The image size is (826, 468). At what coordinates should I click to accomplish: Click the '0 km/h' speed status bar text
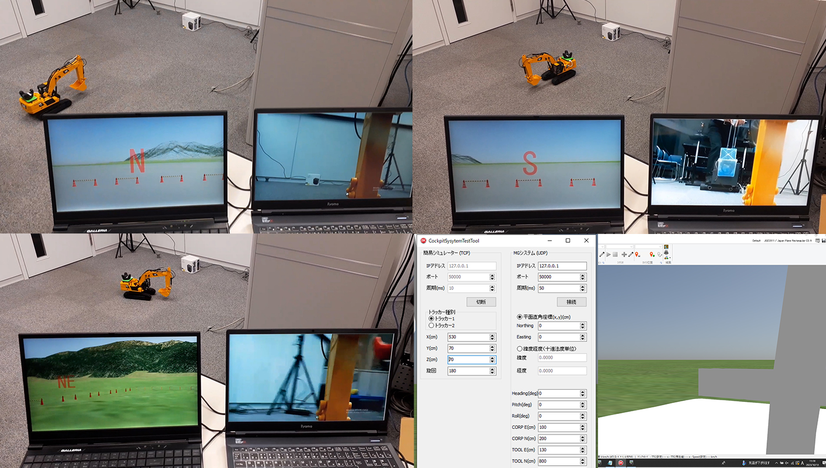[x=604, y=456]
